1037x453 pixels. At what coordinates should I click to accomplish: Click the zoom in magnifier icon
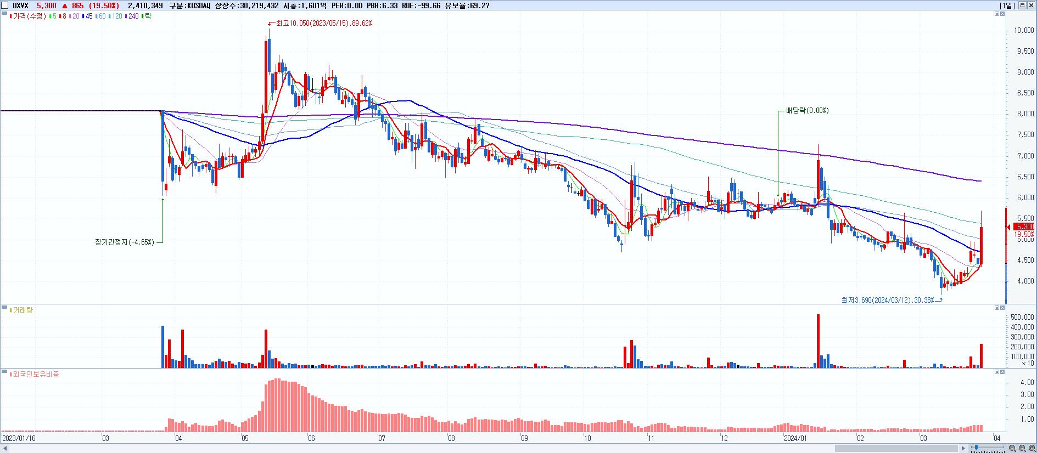tap(1022, 448)
